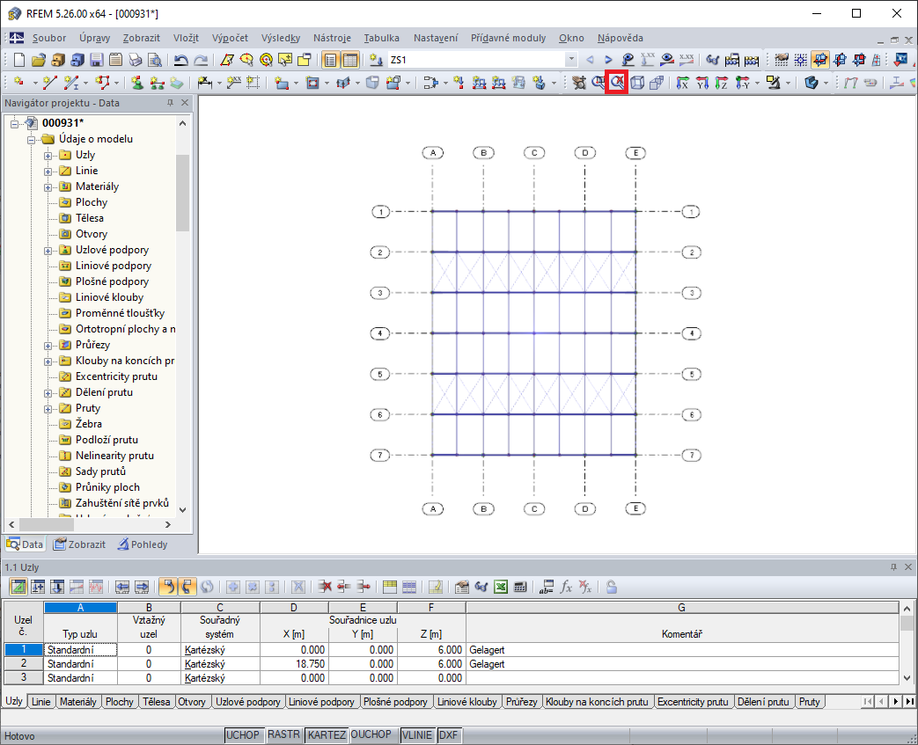This screenshot has height=745, width=918.
Task: Expand the Linie tree node
Action: point(48,172)
